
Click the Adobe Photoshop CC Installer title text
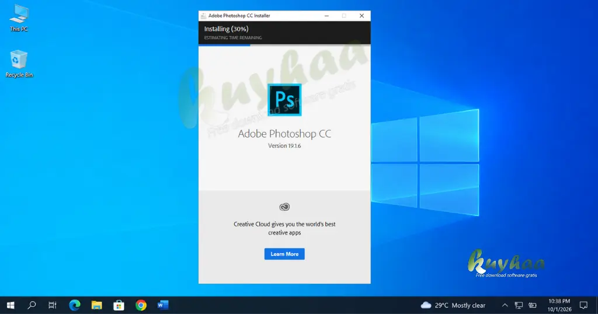(x=239, y=16)
